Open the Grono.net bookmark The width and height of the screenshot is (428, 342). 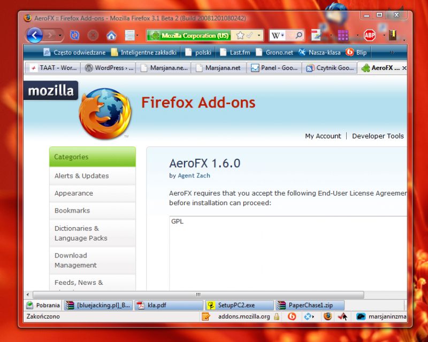pos(274,52)
